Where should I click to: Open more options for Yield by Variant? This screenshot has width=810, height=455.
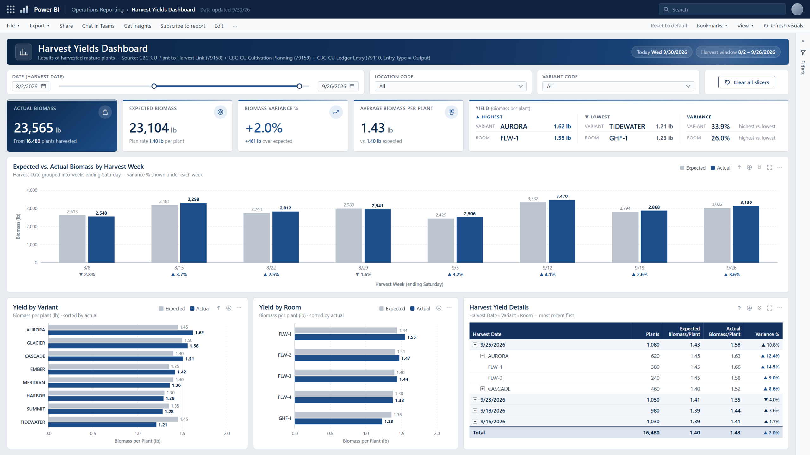pyautogui.click(x=239, y=308)
